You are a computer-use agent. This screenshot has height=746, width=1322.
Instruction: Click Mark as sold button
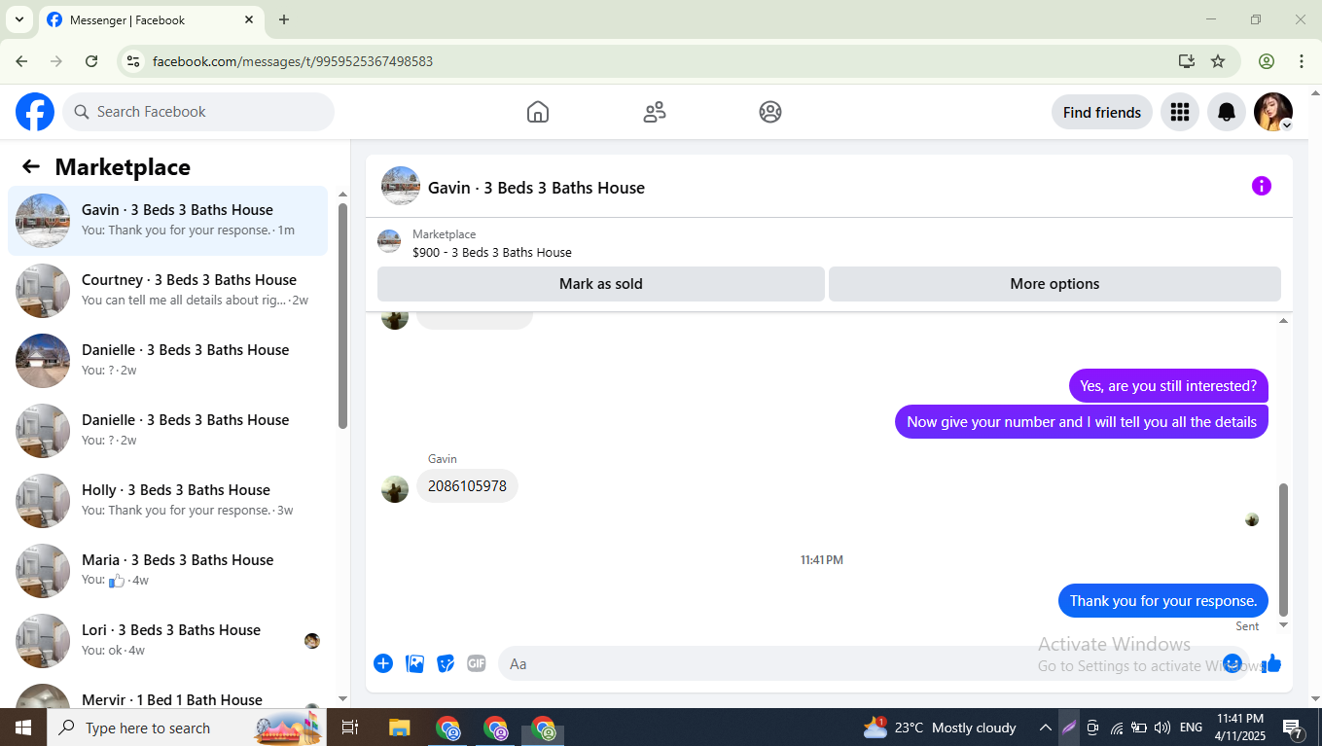point(601,284)
